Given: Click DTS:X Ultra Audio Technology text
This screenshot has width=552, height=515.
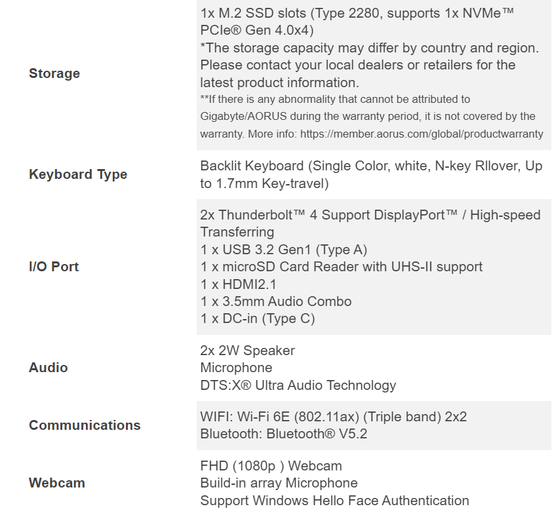Looking at the screenshot, I should point(298,385).
